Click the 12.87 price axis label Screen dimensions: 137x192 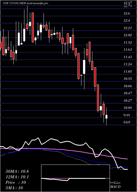[128, 3]
